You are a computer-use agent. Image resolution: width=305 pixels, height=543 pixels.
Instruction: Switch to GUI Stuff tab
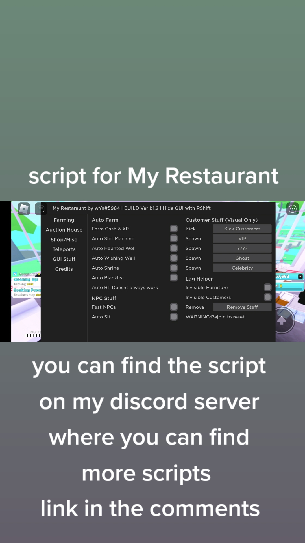tap(64, 259)
